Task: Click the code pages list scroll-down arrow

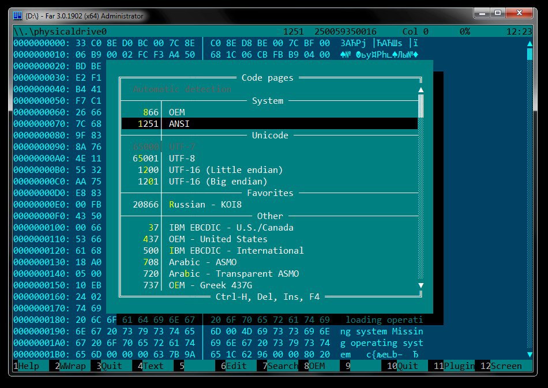Action: tap(421, 285)
